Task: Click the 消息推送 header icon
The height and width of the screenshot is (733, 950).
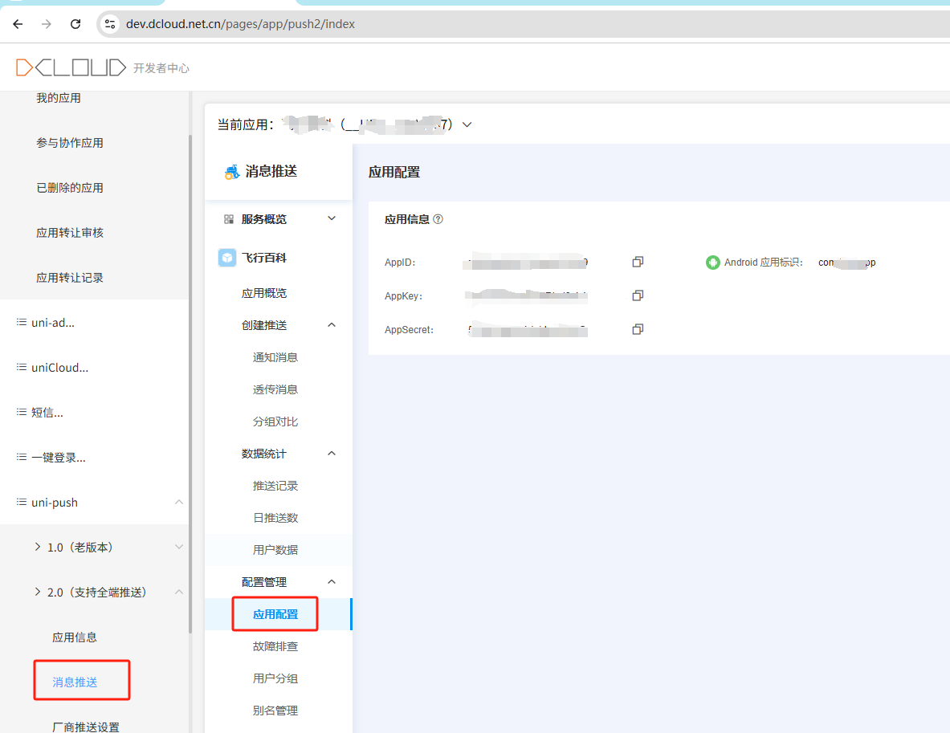Action: coord(232,172)
